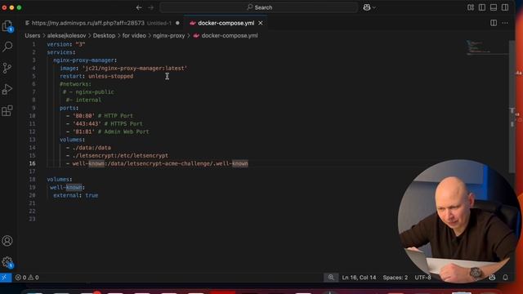Click the remote window indicator in status bar
Screen dimensions: 523x294
(x=6, y=278)
